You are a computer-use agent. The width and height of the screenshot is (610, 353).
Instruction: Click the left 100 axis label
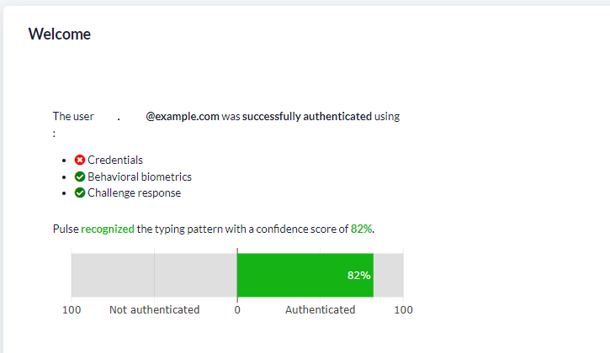72,310
